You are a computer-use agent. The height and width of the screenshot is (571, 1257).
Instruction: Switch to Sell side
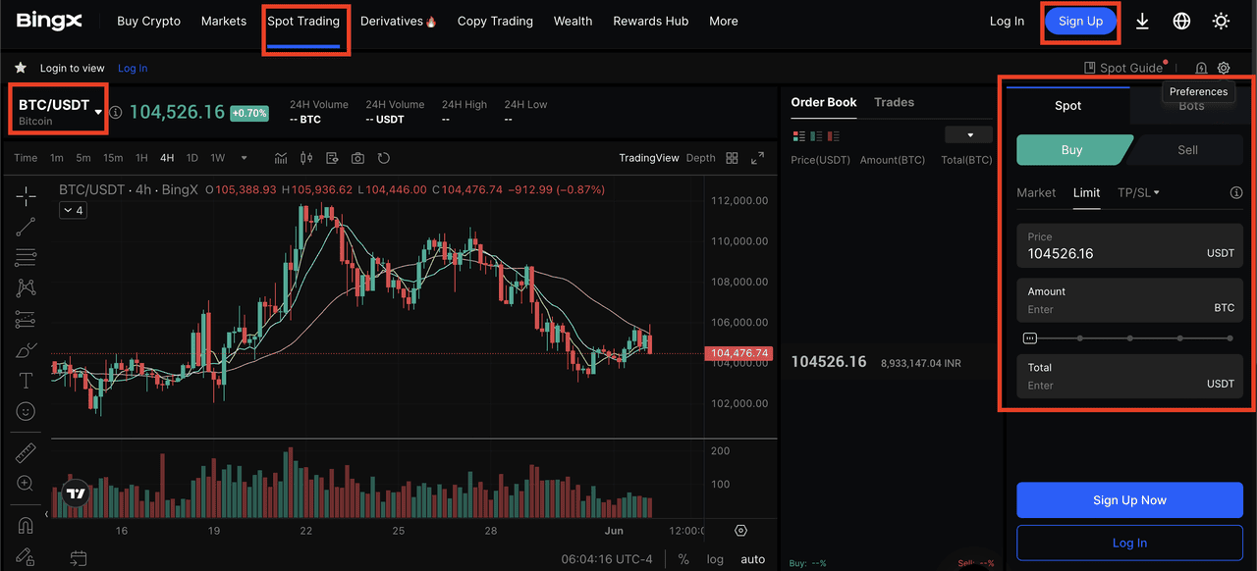tap(1187, 150)
